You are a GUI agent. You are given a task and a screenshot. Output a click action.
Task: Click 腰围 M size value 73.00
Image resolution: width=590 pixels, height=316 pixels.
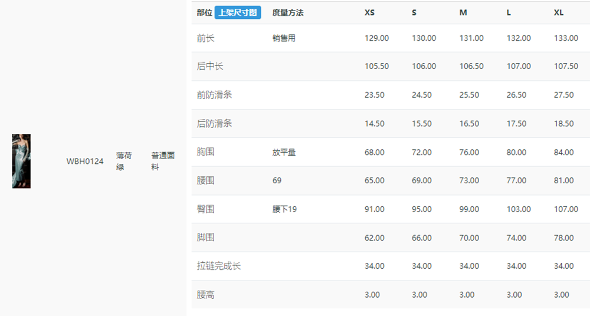pyautogui.click(x=469, y=180)
